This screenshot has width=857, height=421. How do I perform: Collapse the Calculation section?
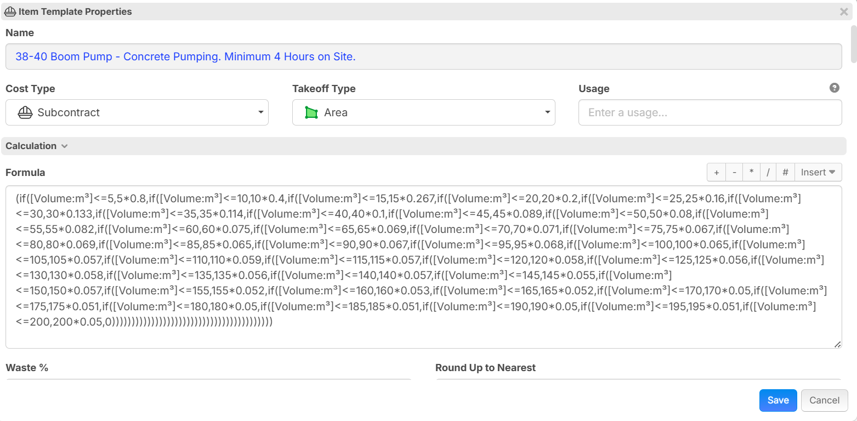tap(36, 146)
